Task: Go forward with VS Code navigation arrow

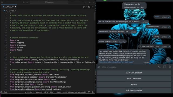Action: [x=27, y=2]
